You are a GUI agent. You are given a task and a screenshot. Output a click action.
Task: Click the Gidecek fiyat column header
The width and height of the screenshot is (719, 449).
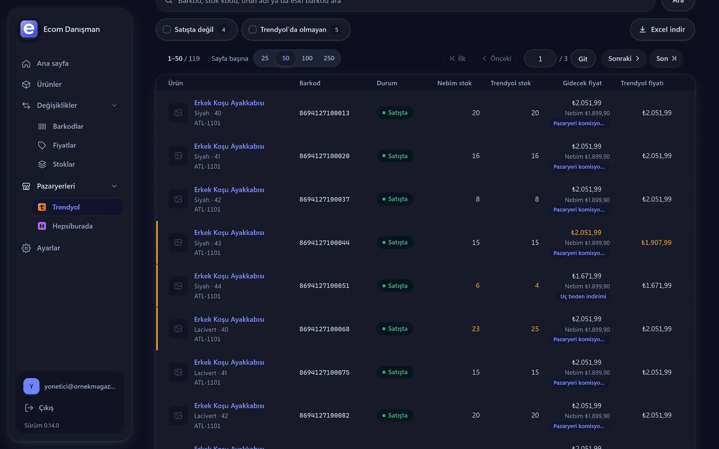click(x=582, y=83)
